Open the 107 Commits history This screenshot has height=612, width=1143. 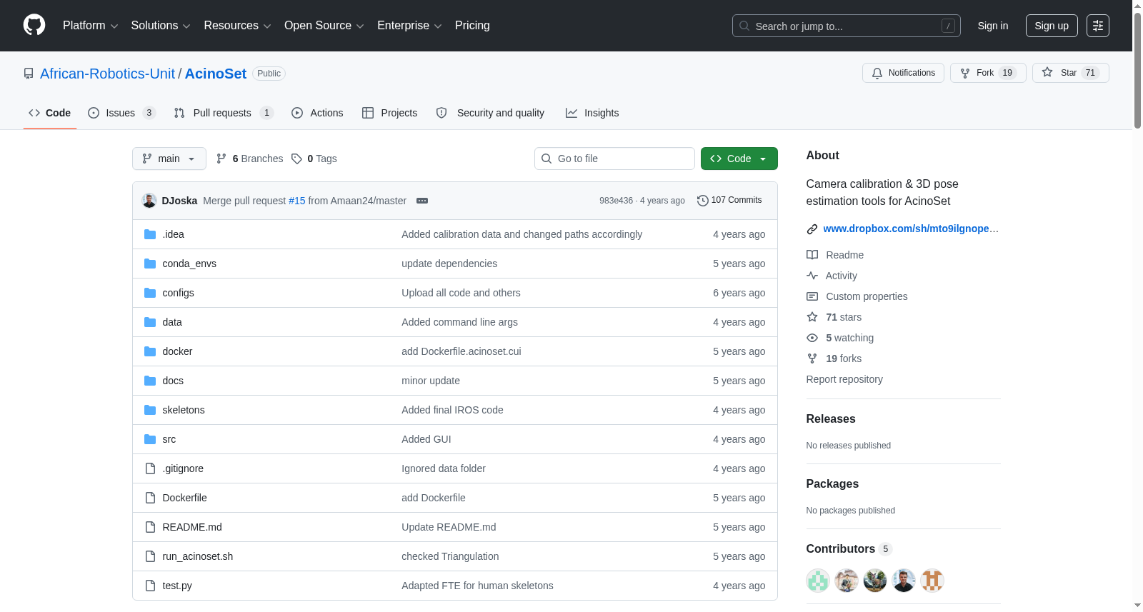pyautogui.click(x=729, y=200)
